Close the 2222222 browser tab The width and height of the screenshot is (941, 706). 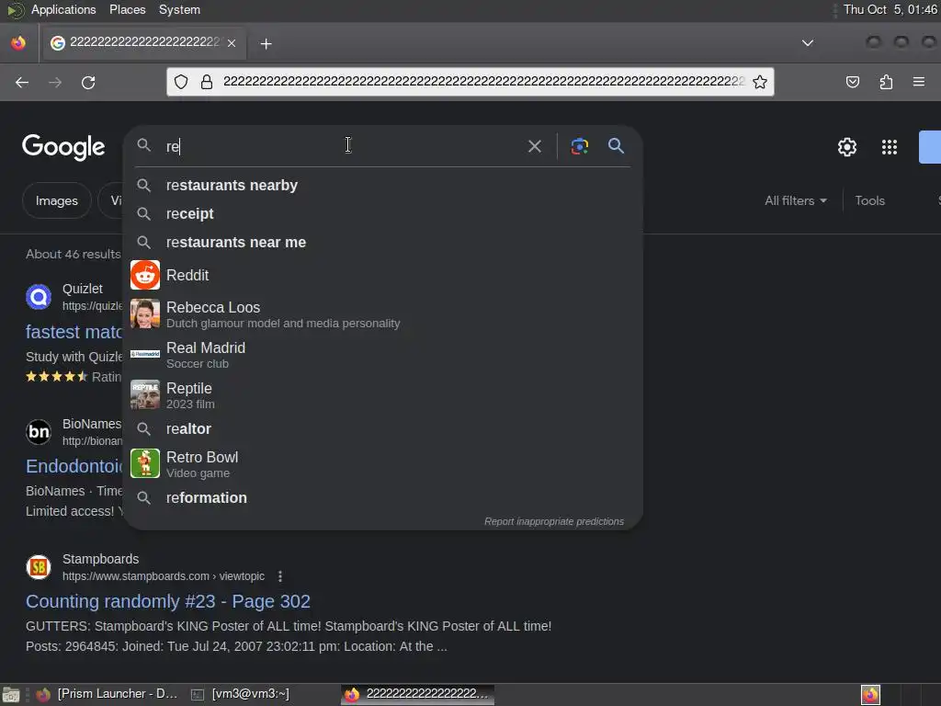232,43
